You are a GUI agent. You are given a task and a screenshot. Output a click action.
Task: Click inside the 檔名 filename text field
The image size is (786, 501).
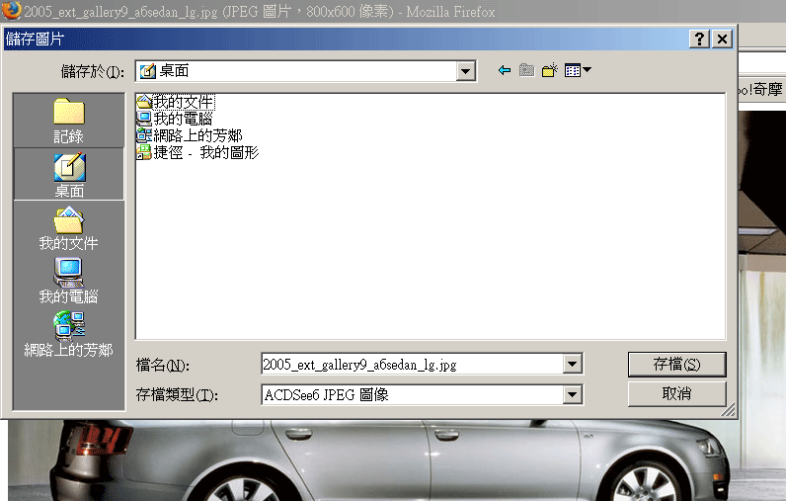[x=410, y=365]
